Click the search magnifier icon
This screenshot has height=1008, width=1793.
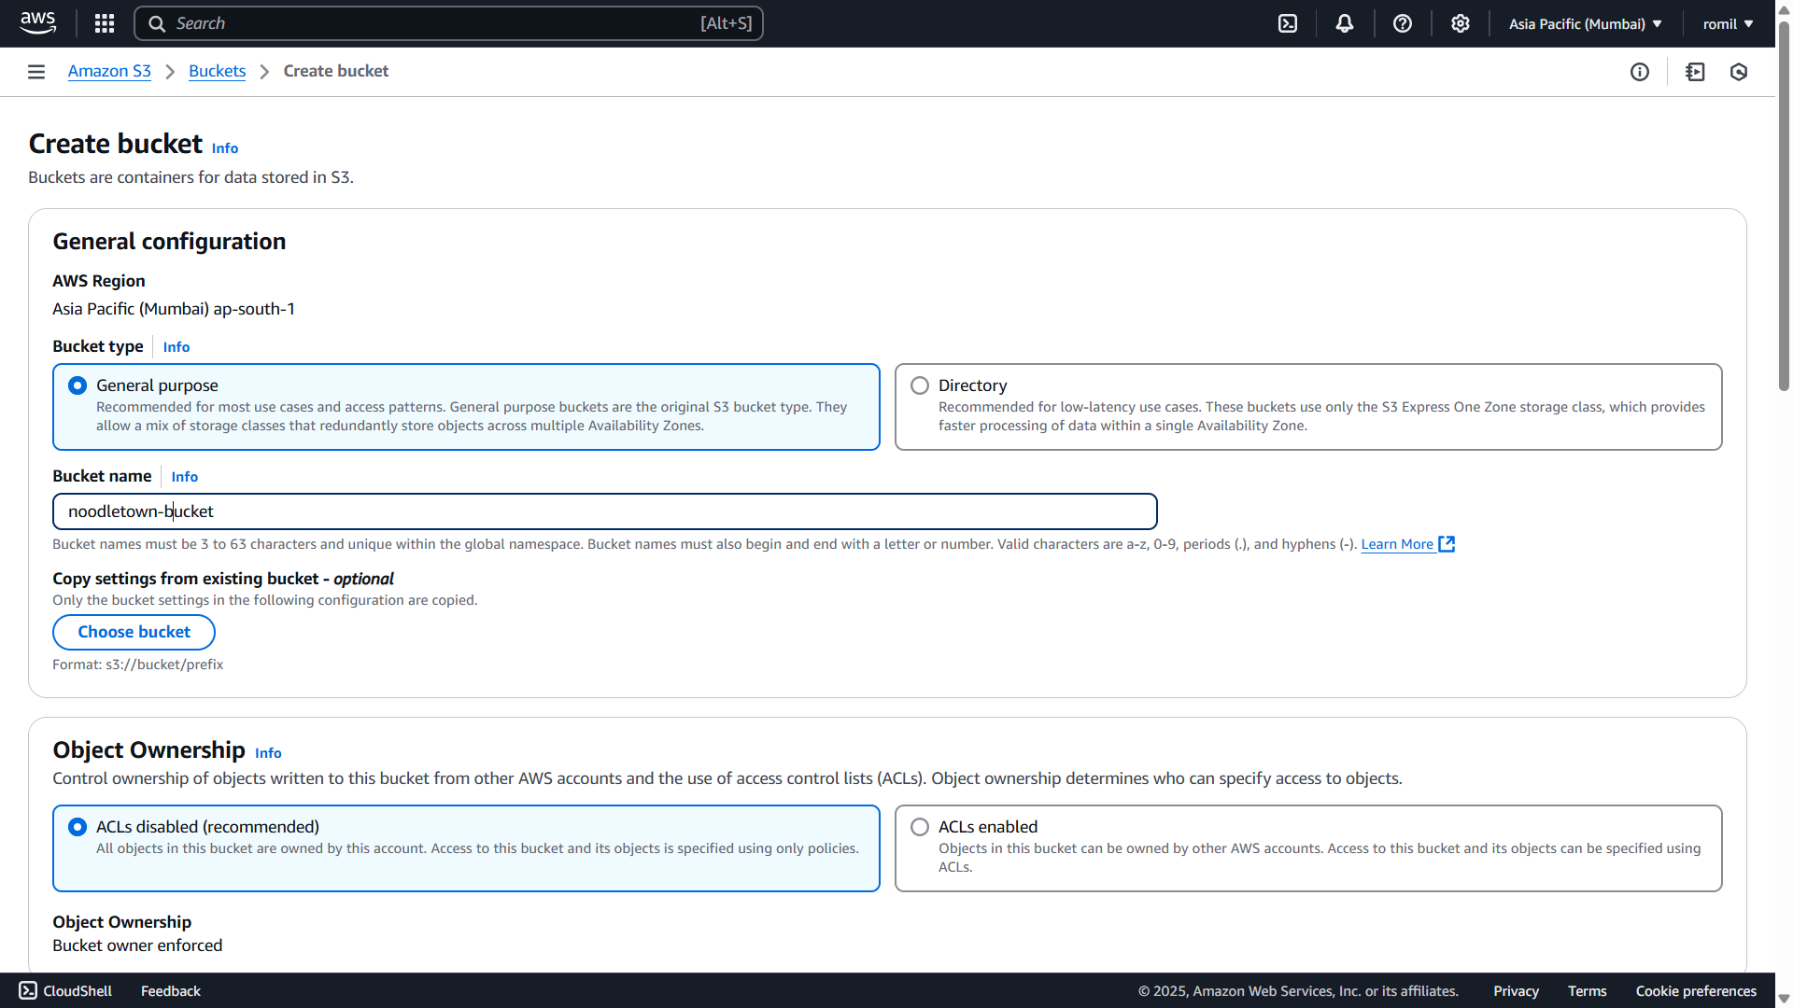click(x=157, y=23)
